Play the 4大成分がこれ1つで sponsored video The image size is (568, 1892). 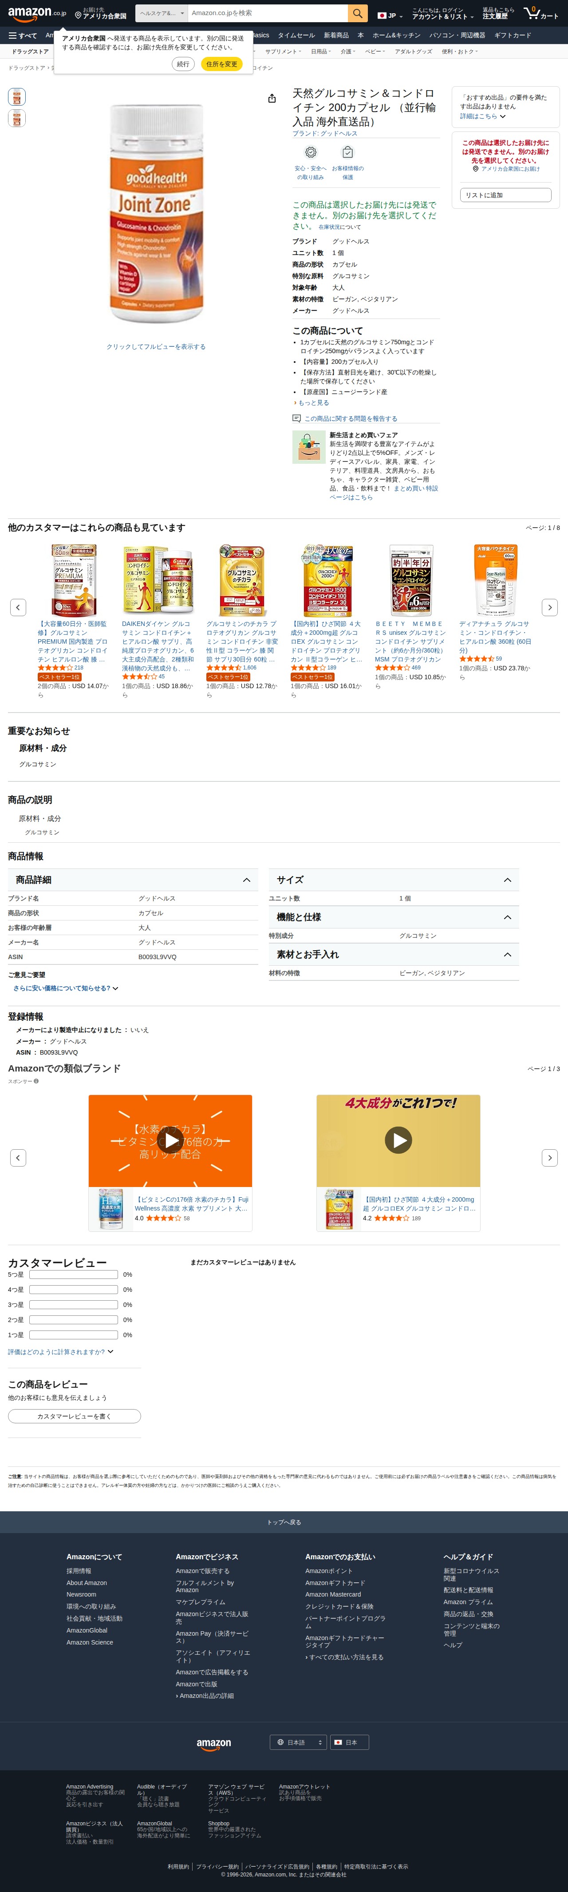(398, 1140)
